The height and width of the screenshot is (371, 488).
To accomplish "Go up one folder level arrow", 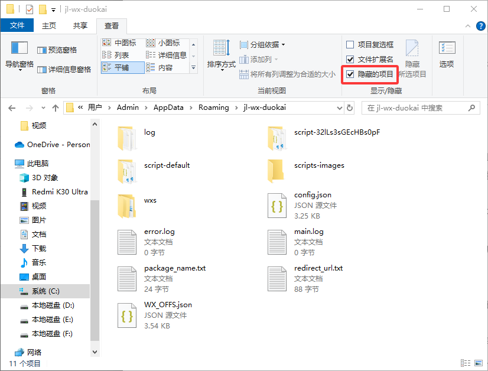I will point(56,108).
